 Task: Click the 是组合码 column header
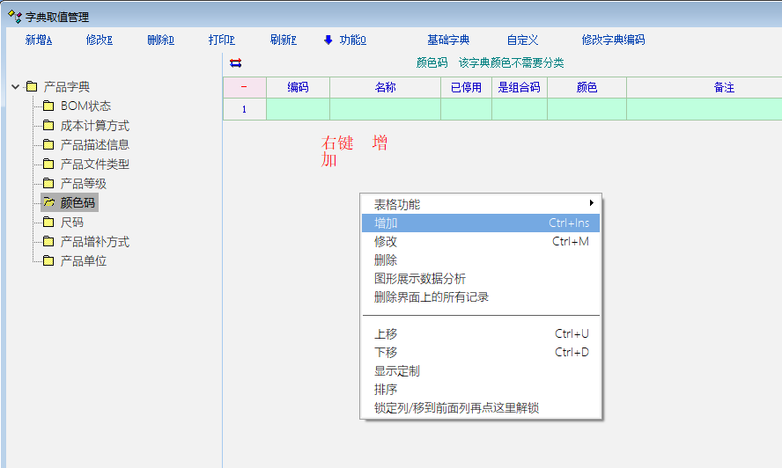click(x=520, y=87)
